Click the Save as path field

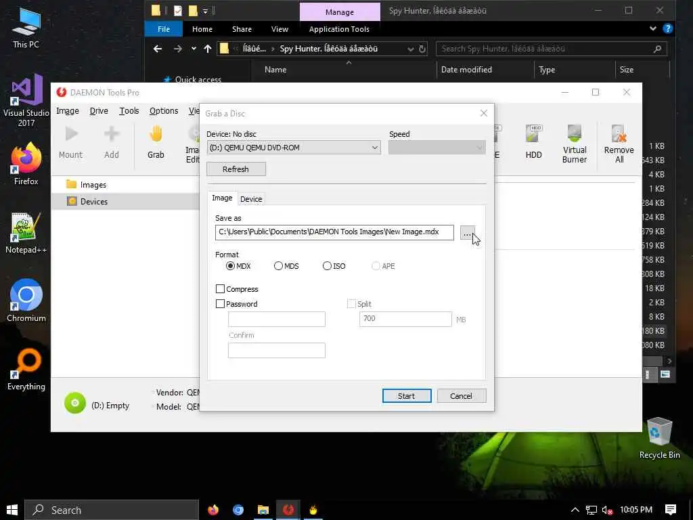[x=334, y=232]
